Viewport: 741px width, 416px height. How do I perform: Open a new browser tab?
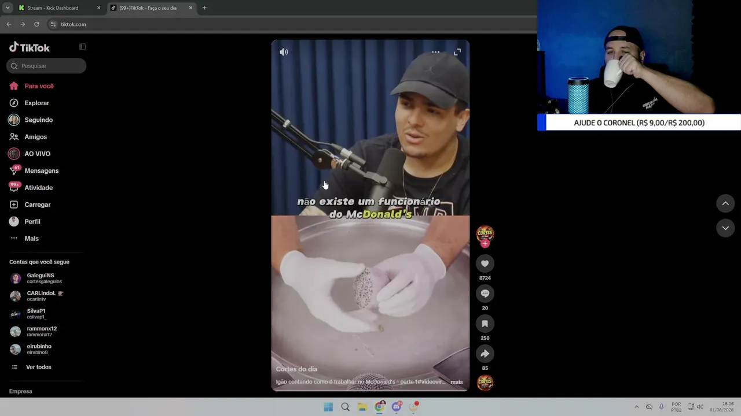(204, 8)
